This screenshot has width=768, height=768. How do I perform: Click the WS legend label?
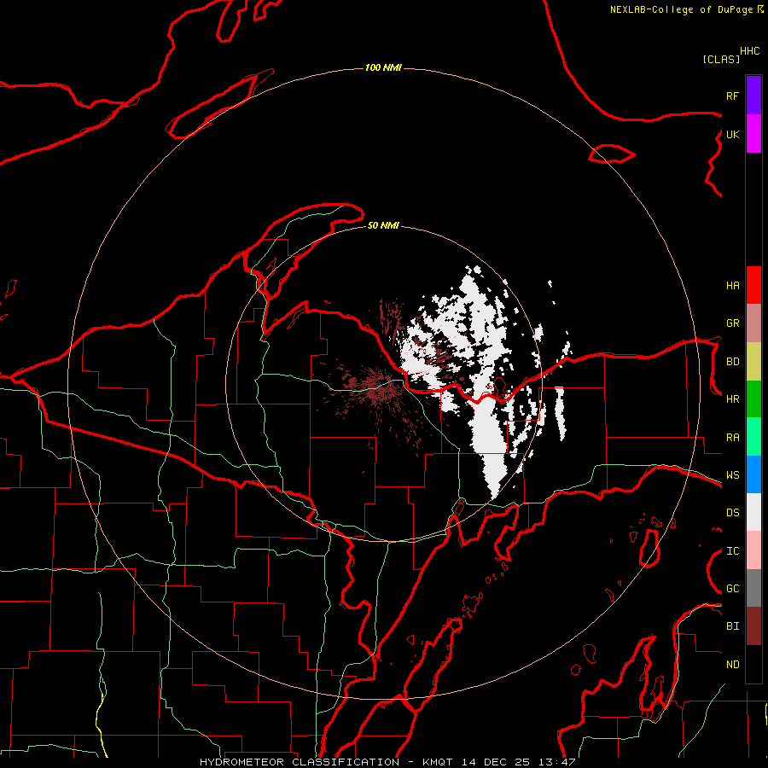732,475
